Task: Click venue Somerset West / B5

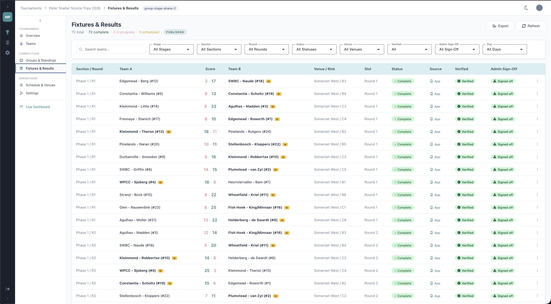Action: [x=330, y=144]
